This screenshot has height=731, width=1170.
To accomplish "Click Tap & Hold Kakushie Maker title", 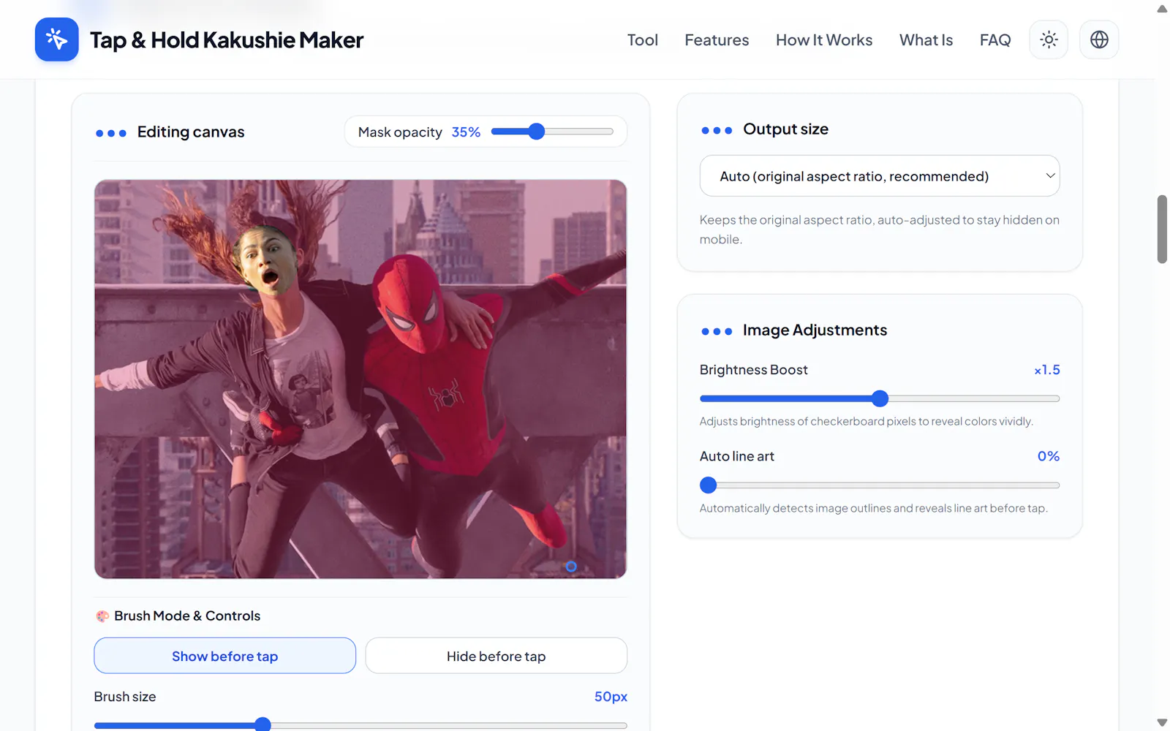I will tap(227, 40).
